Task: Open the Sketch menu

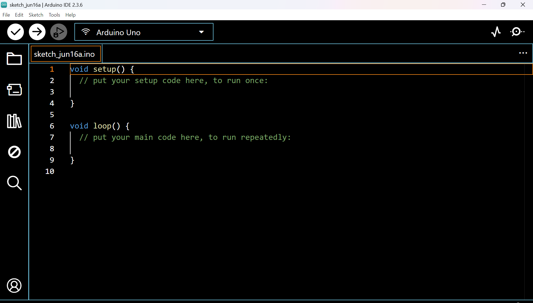Action: click(x=36, y=15)
